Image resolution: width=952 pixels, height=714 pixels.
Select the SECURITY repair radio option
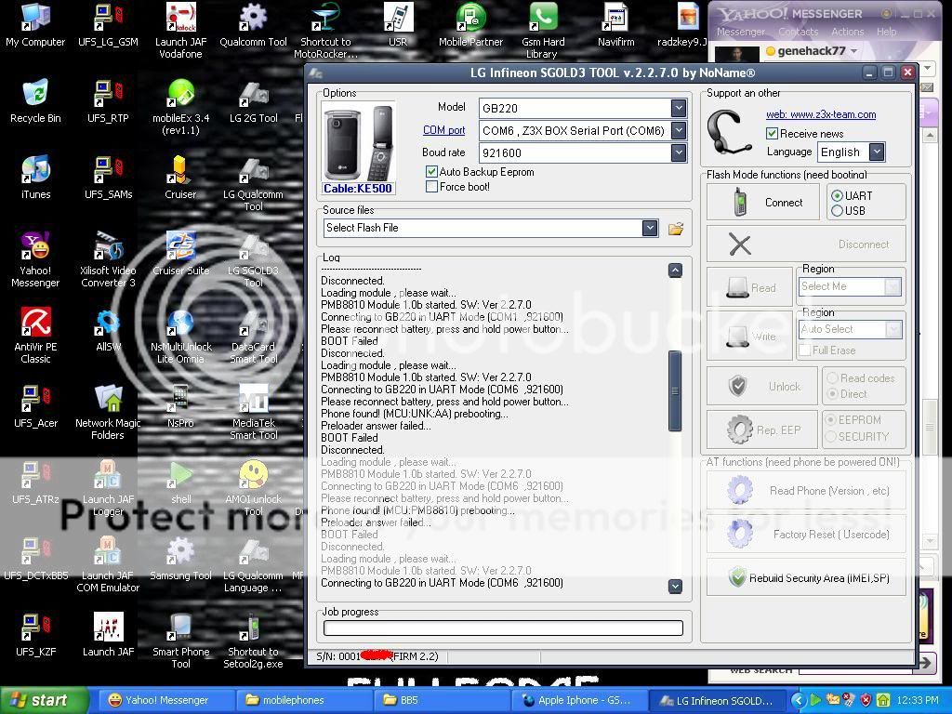click(x=830, y=437)
